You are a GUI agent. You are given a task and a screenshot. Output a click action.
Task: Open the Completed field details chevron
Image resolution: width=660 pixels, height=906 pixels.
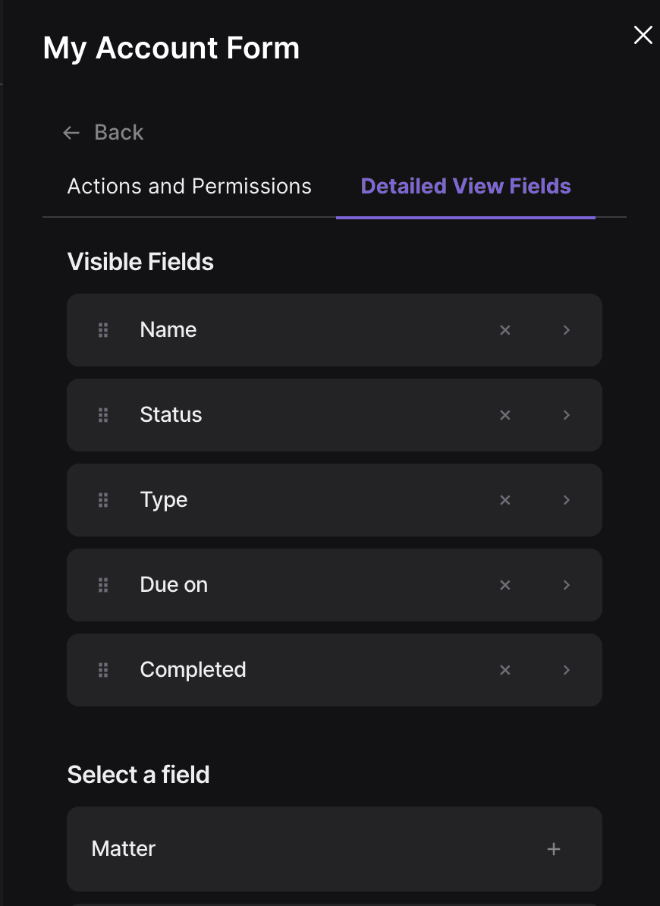coord(567,670)
